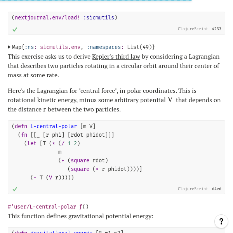
Task: Click the :namespaces key in Map output
Action: 105,47
